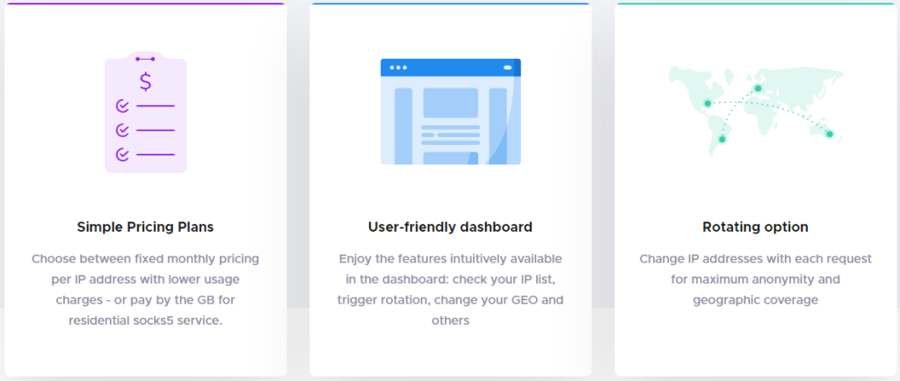Open the User-friendly dashboard heading
Viewport: 900px width, 381px height.
450,226
